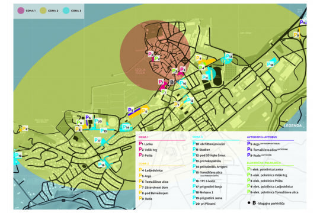Select the P10 cyan marker on the map

[x=183, y=83]
